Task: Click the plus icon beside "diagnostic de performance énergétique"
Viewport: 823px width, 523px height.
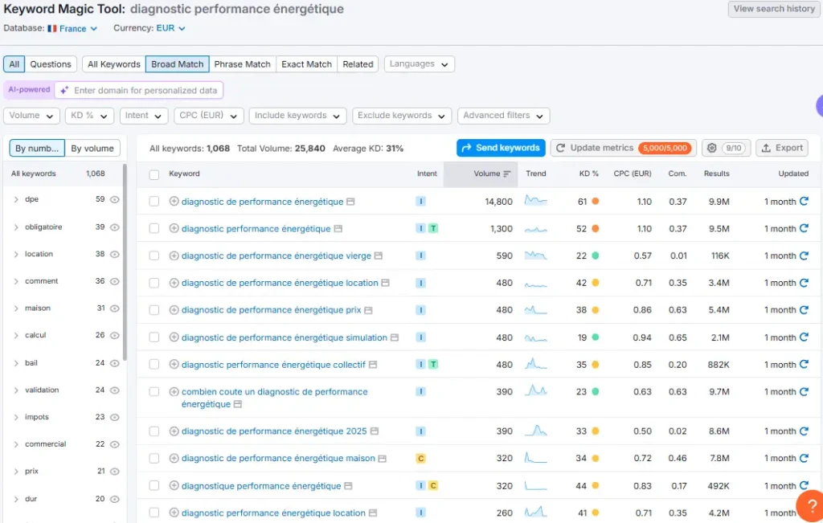Action: coord(176,202)
